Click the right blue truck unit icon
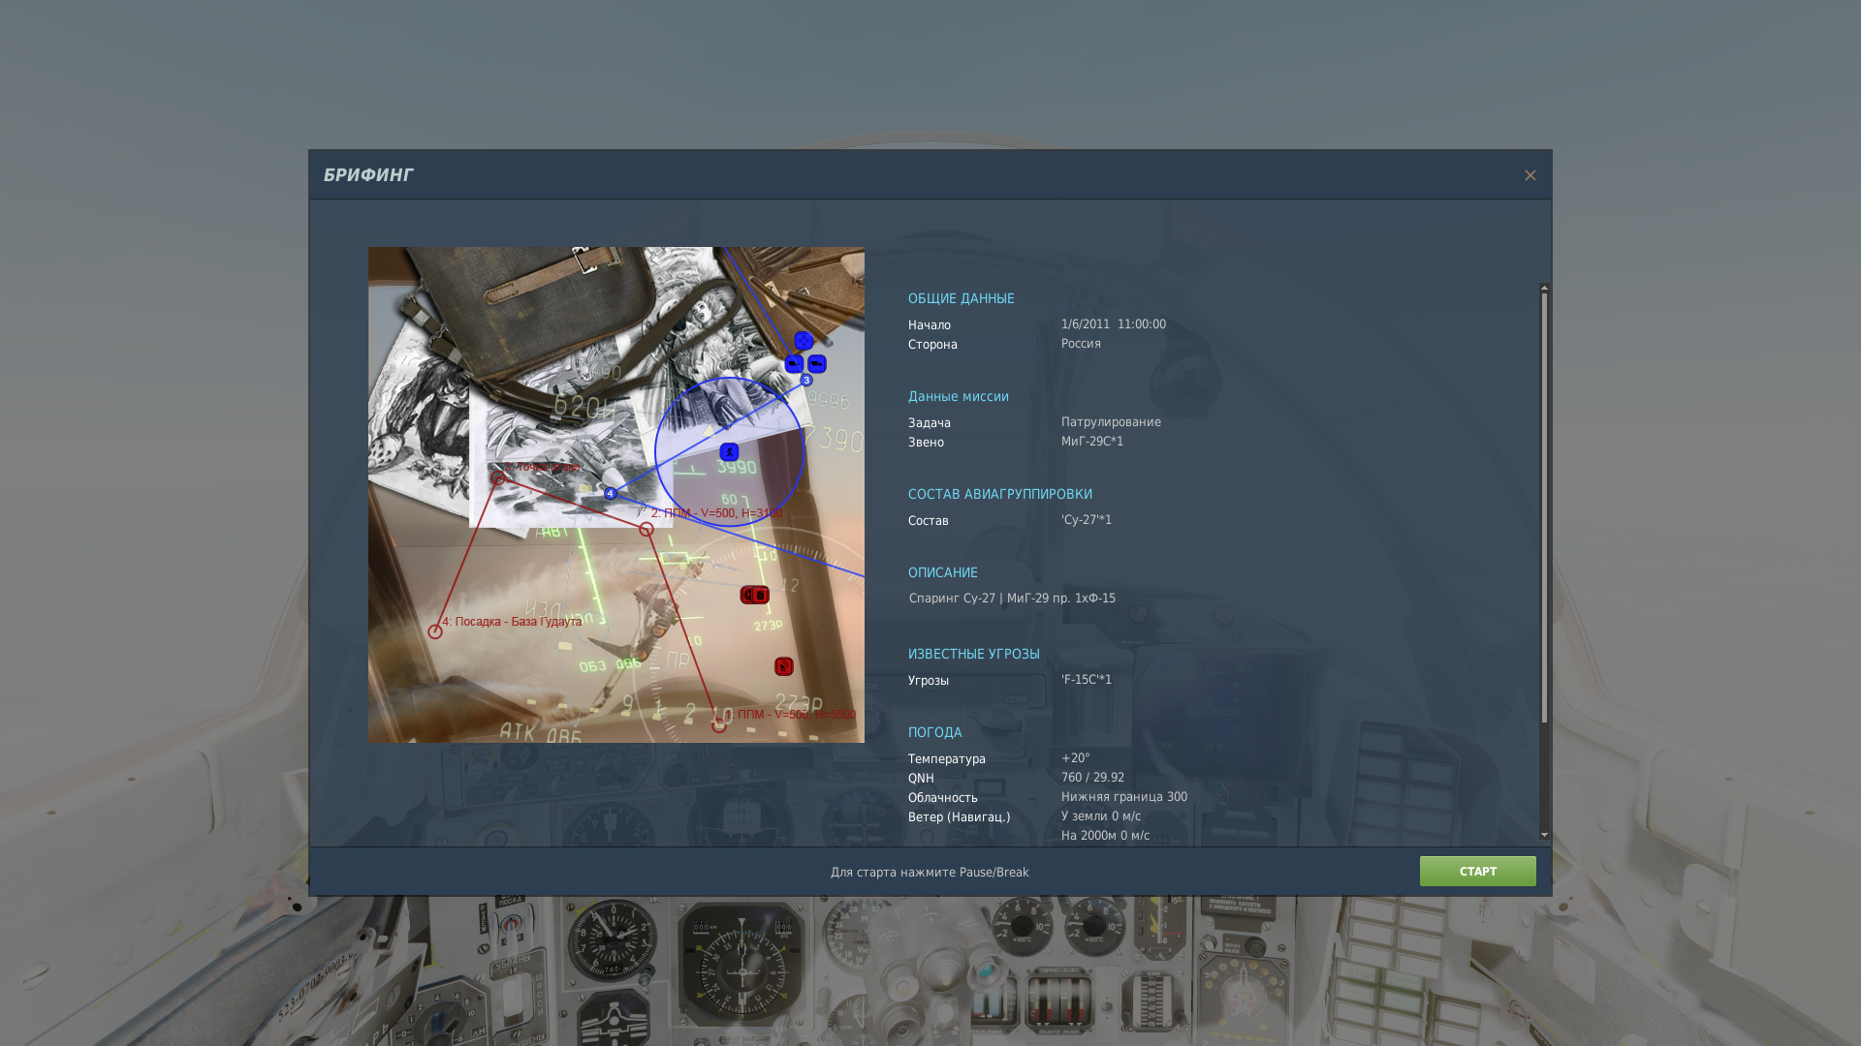1861x1046 pixels. coord(817,364)
